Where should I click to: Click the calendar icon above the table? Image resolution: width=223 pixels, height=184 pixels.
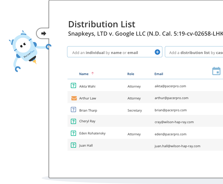(216, 71)
